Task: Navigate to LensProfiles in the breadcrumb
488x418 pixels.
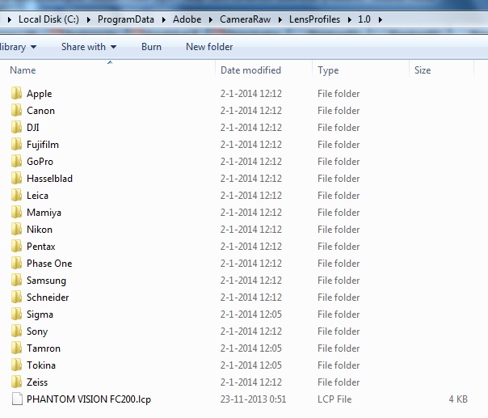Action: pos(314,19)
